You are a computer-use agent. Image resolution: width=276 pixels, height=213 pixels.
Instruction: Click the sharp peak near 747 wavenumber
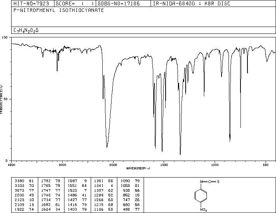[240, 127]
